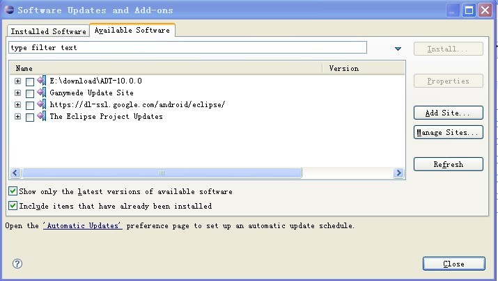Screen dimensions: 498x281
Task: Select the Available Software tab
Action: coord(132,31)
